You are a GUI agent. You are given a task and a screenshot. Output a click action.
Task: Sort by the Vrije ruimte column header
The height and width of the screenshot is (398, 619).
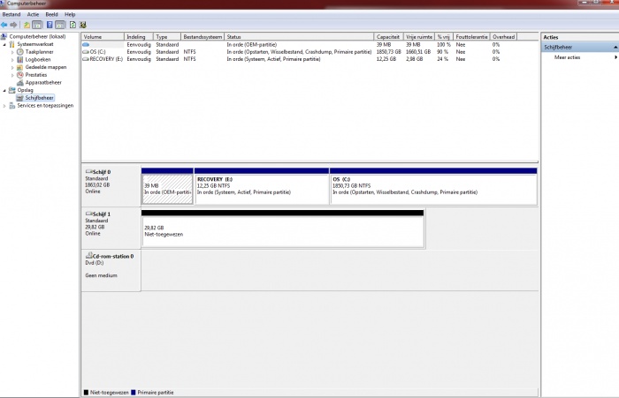[419, 37]
